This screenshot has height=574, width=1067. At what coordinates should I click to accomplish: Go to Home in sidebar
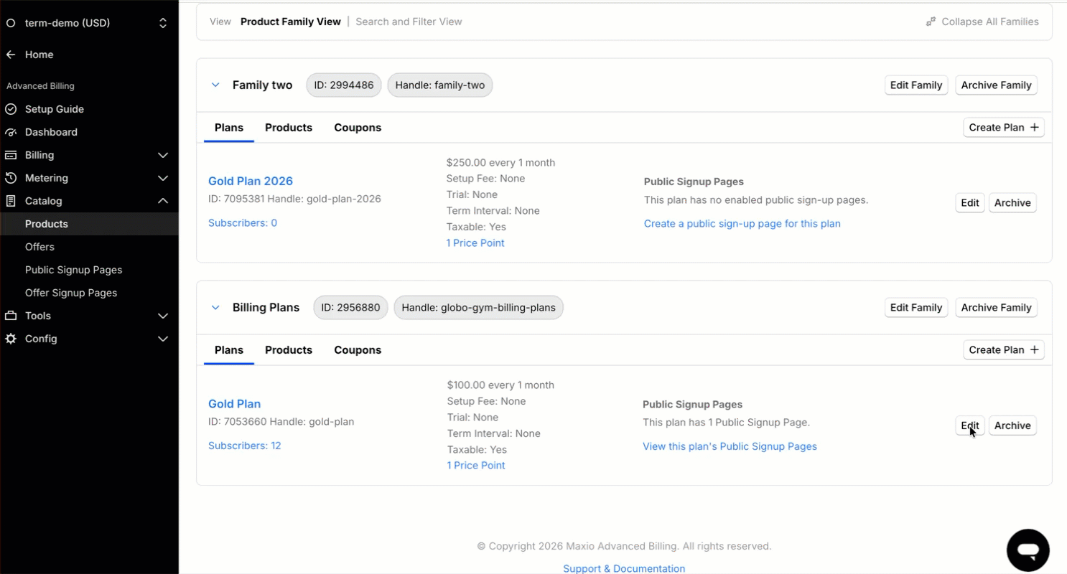[x=39, y=55]
